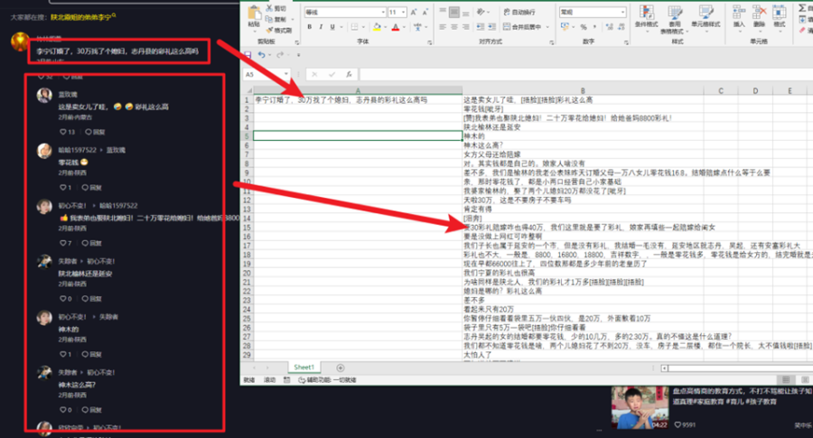The height and width of the screenshot is (438, 813).
Task: Select middle vertical alignment
Action: point(454,12)
